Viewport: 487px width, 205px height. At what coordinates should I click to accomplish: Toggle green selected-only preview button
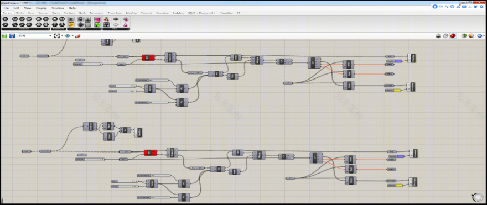(464, 36)
